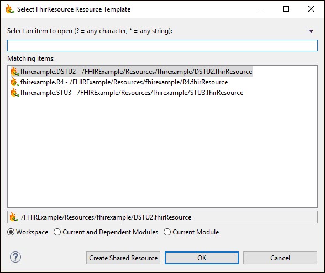Maximize the Select FhirResource dialog

click(286, 9)
